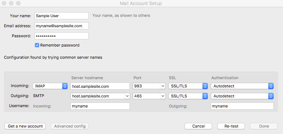Screen dimensions: 283x134
Task: Open the Outgoing Authentication Autodetect dropdown
Action: coord(242,96)
